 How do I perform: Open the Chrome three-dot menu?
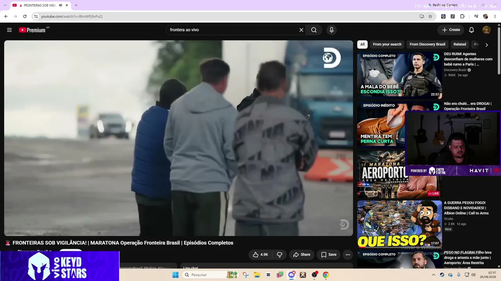point(495,16)
